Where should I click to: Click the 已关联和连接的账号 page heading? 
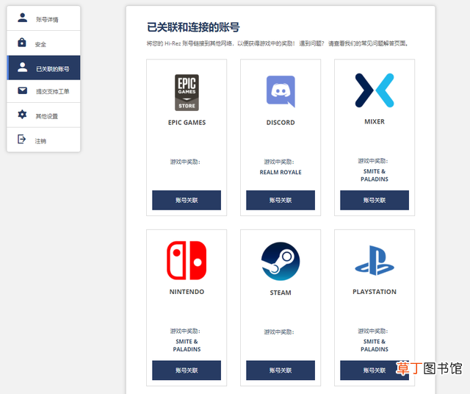click(193, 27)
